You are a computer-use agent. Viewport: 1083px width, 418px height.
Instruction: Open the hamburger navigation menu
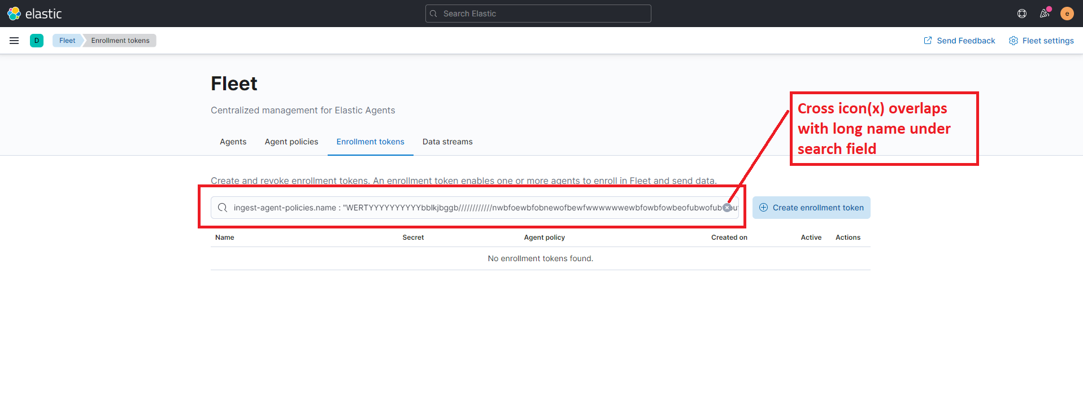point(14,41)
